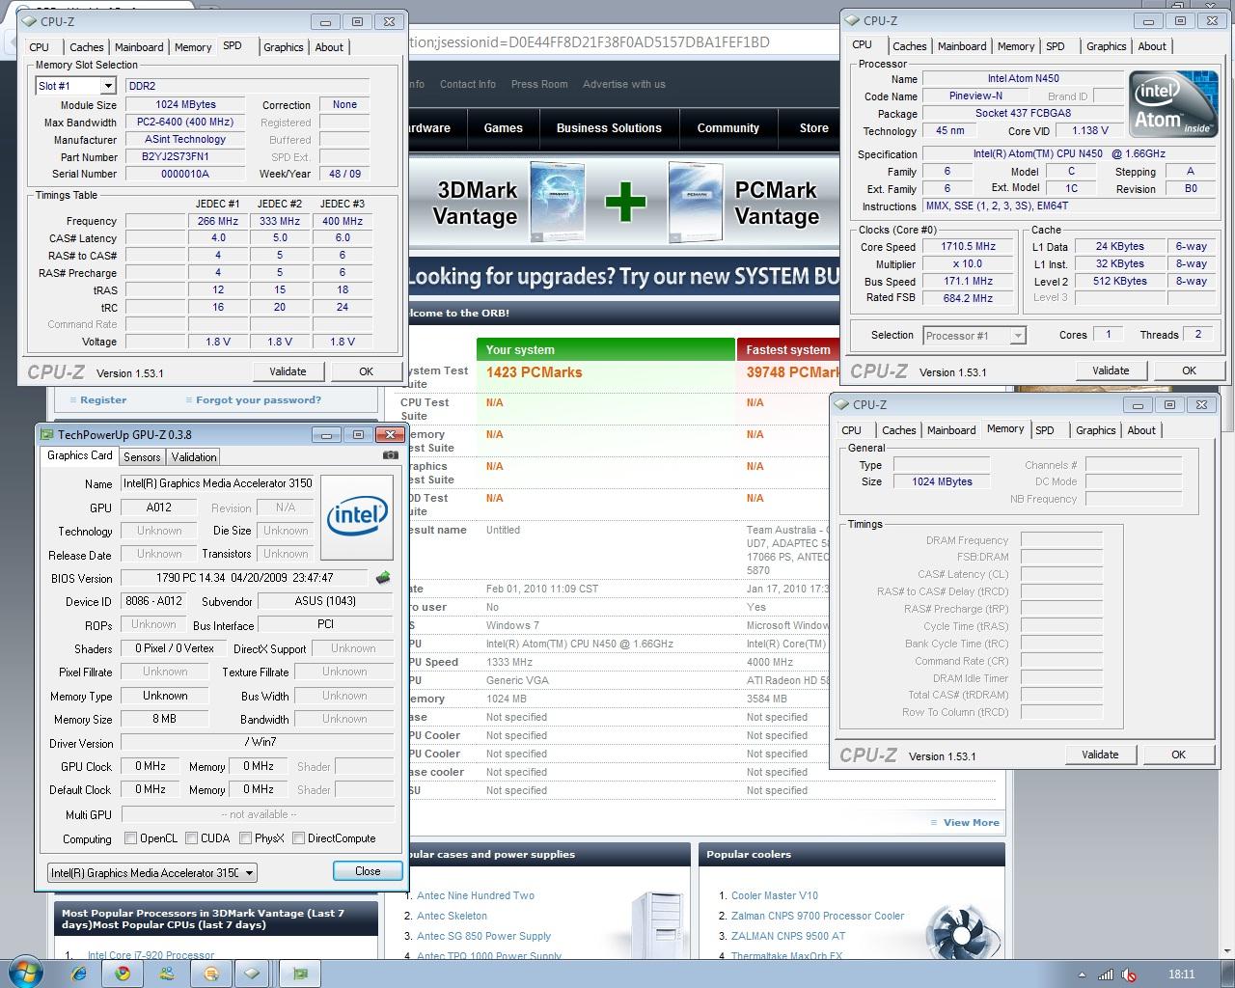1235x988 pixels.
Task: Open Business Solutions on the website nav
Action: tap(609, 128)
